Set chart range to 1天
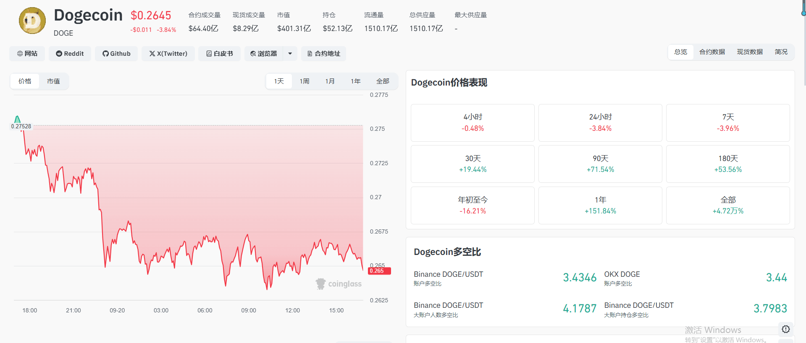The width and height of the screenshot is (806, 343). (279, 81)
